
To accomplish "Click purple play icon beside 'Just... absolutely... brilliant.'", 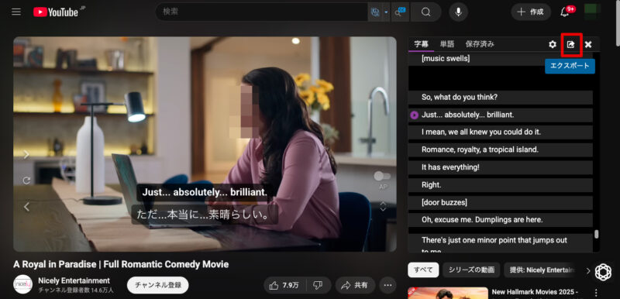I will [x=414, y=115].
